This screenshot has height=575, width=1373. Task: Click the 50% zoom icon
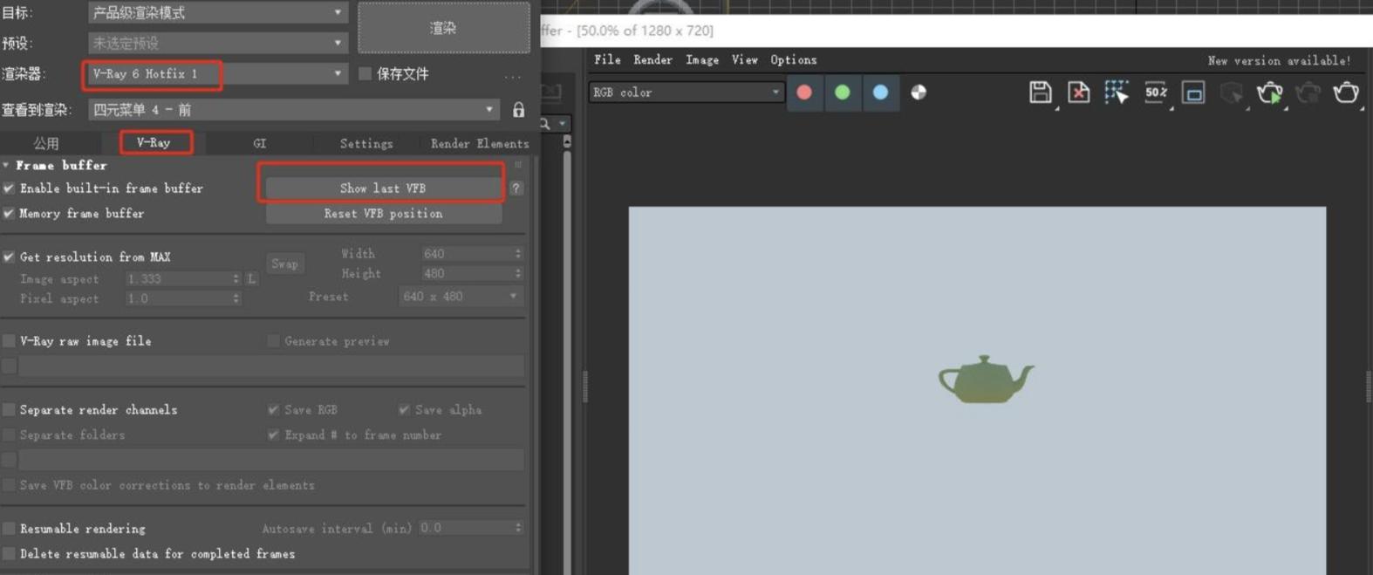click(1155, 92)
